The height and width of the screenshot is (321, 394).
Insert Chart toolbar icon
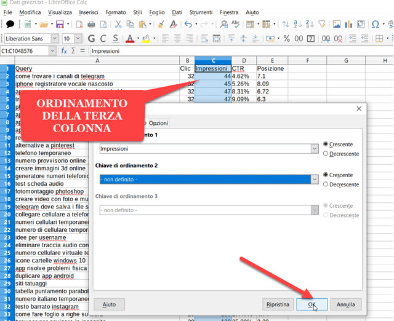pyautogui.click(x=348, y=25)
